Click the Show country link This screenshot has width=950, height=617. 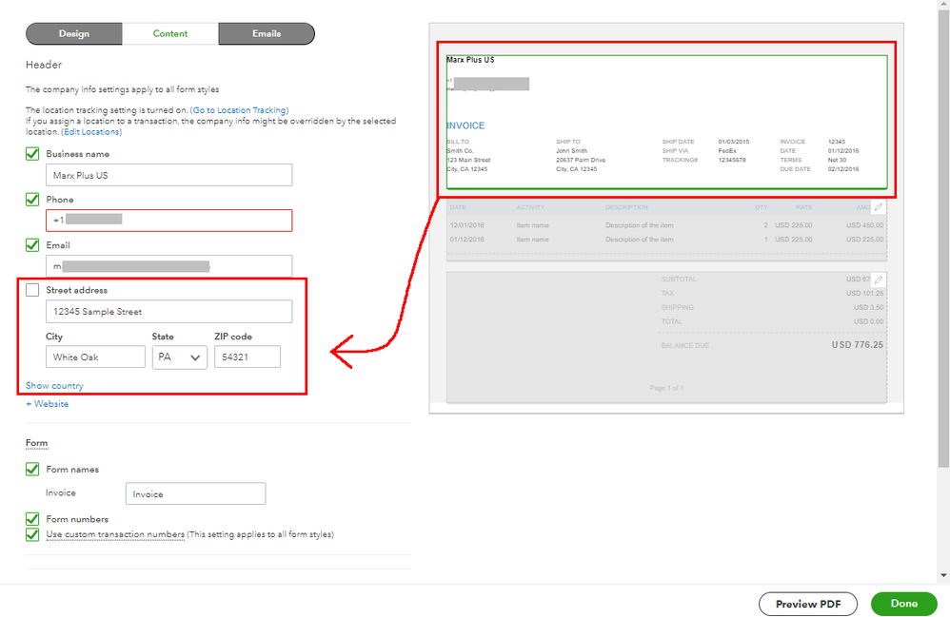(x=54, y=385)
